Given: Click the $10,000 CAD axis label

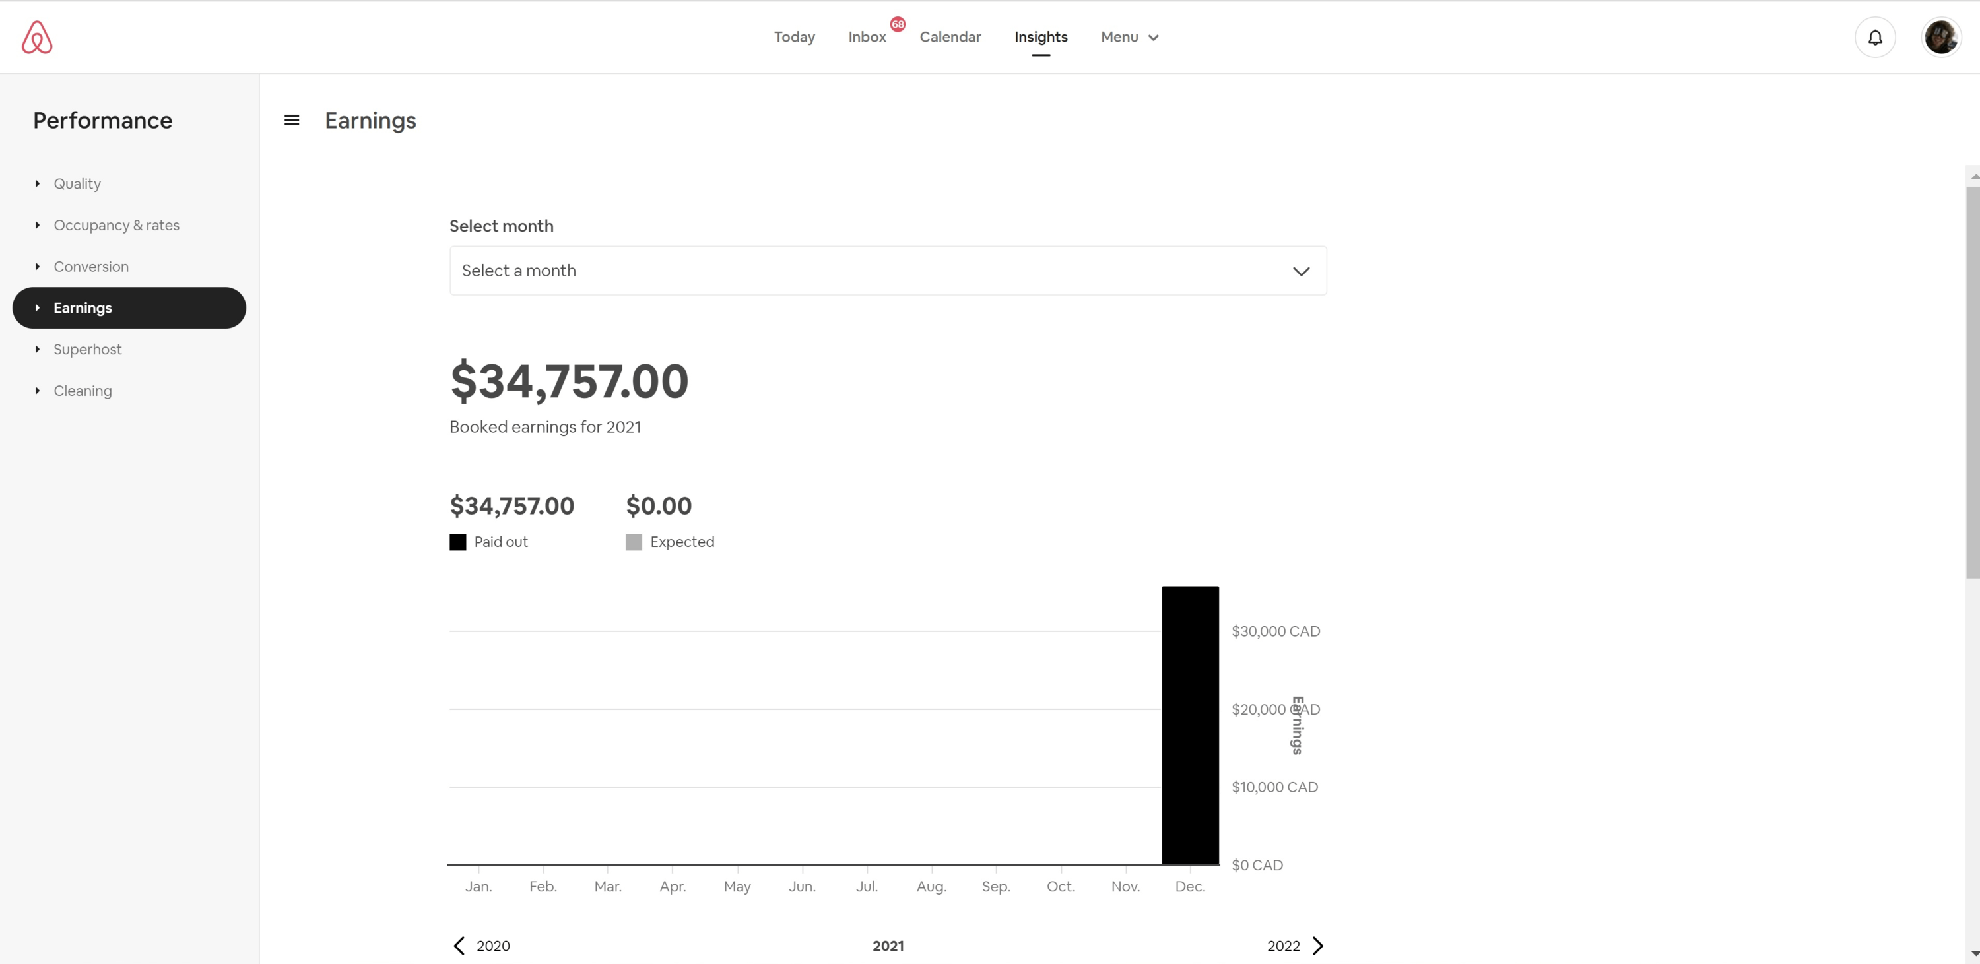Looking at the screenshot, I should [x=1274, y=787].
